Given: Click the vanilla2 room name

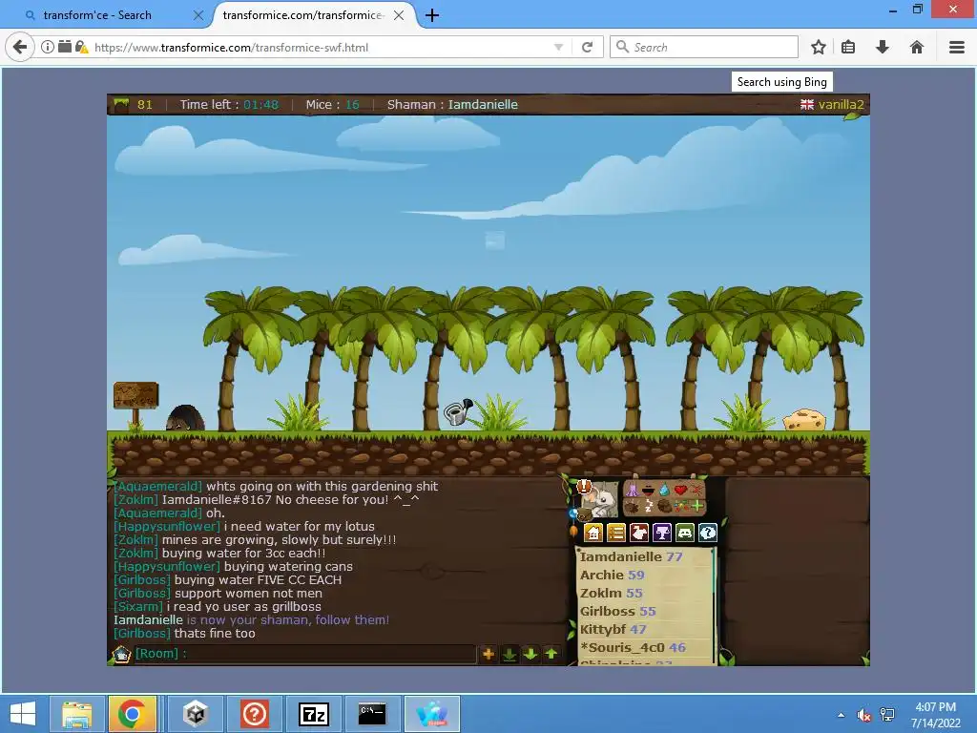Looking at the screenshot, I should click(841, 105).
